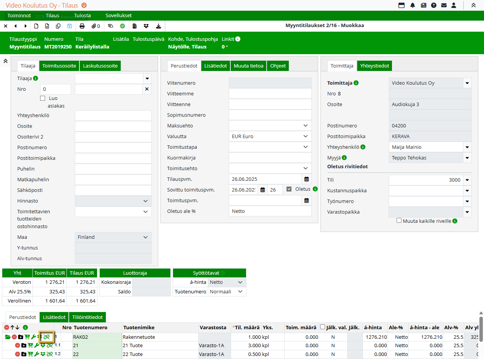Open the Tulosta menu
The width and height of the screenshot is (484, 359).
[x=82, y=16]
